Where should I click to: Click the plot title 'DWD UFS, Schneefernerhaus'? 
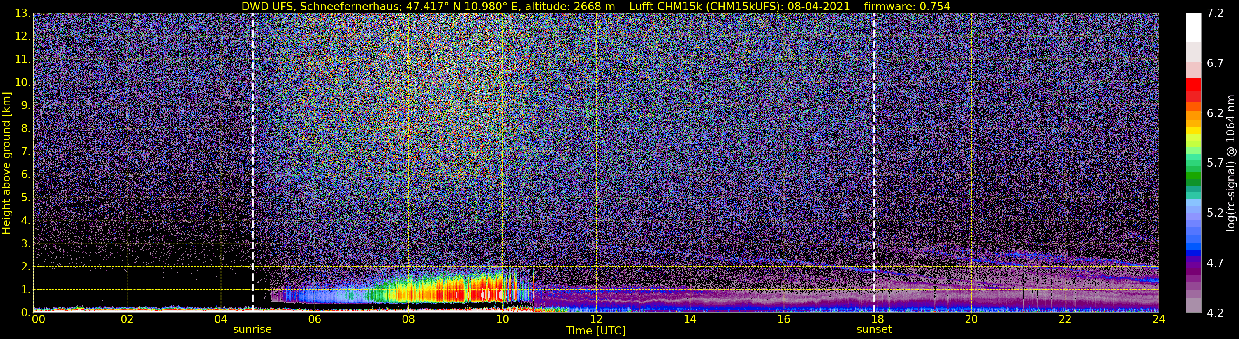321,6
